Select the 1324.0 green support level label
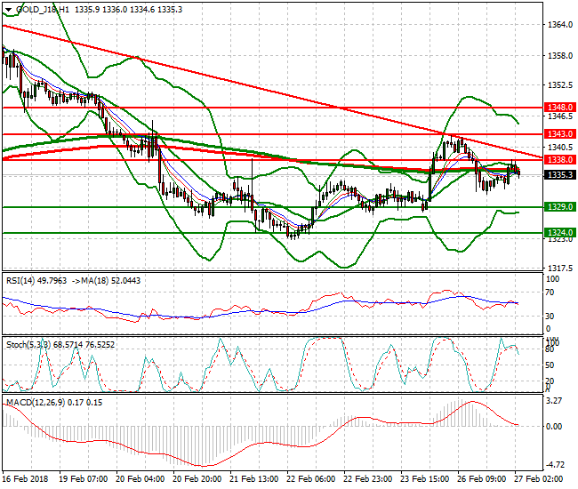 [560, 233]
